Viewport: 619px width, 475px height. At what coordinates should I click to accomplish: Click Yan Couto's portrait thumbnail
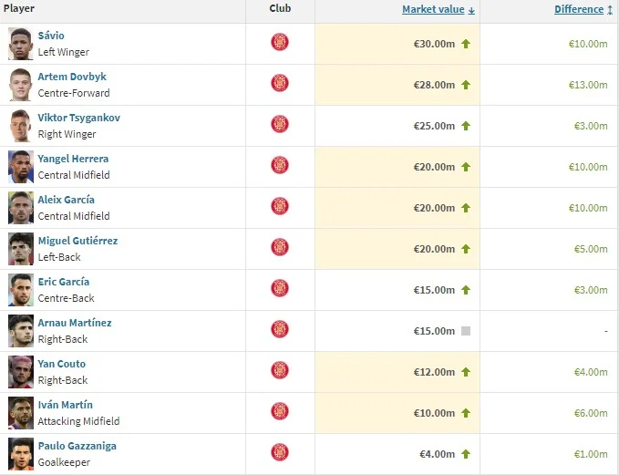[21, 371]
